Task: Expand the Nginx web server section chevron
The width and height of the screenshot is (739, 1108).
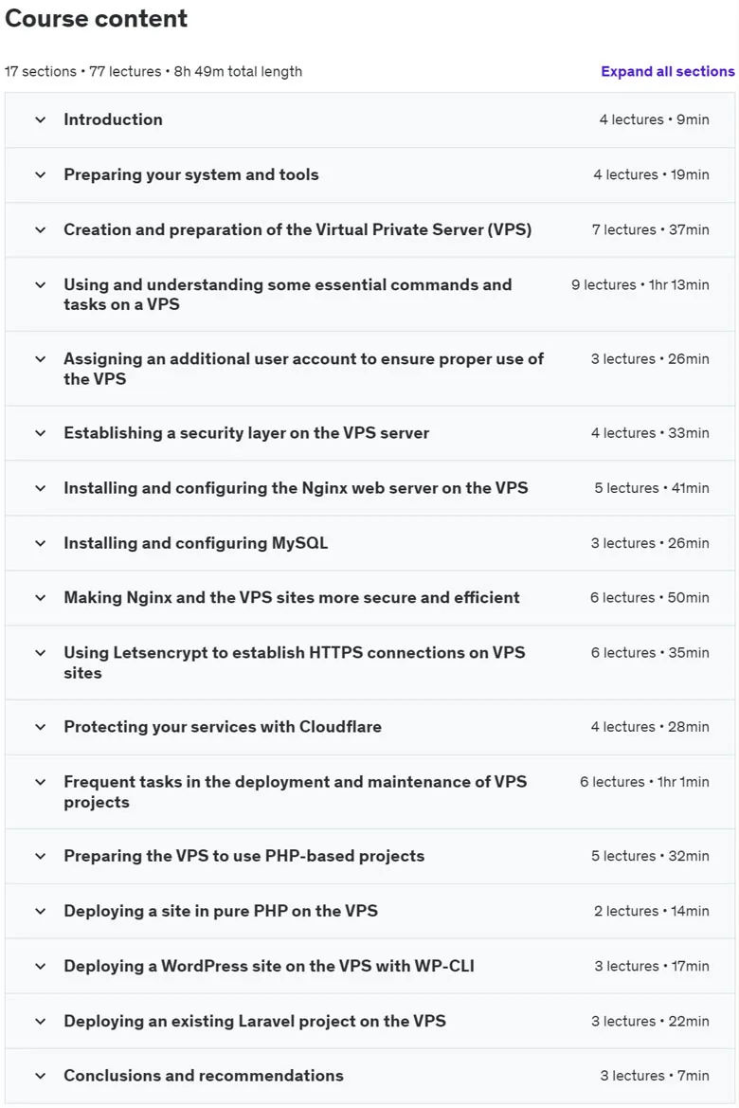Action: point(41,488)
